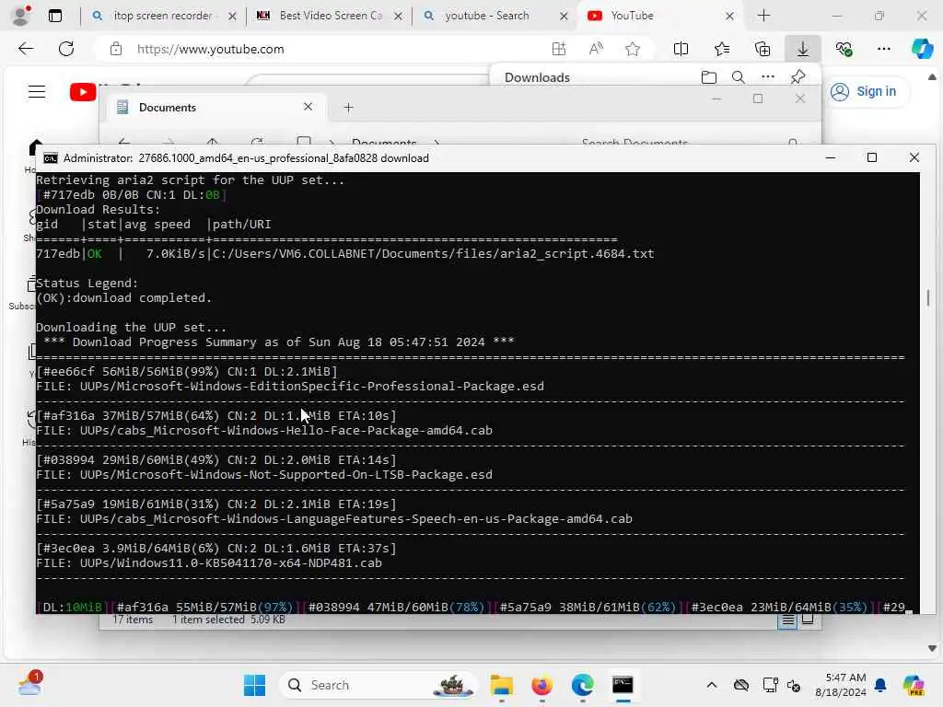The width and height of the screenshot is (943, 707).
Task: Open Browser essentials heart icon
Action: click(x=844, y=49)
